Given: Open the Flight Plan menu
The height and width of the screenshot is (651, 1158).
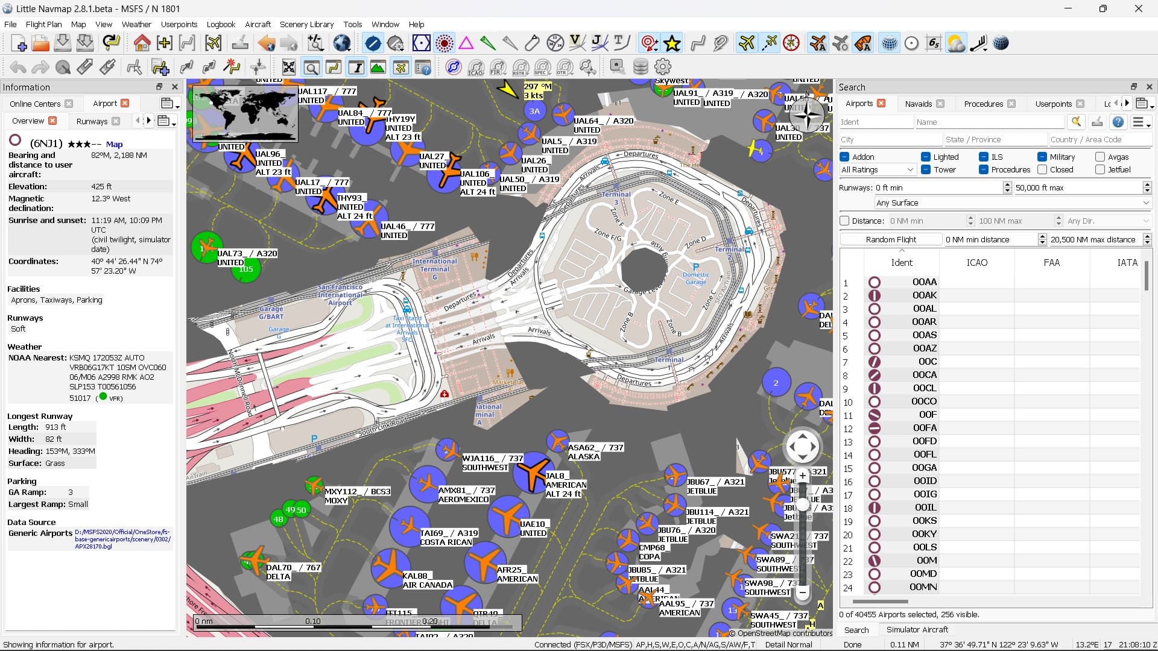Looking at the screenshot, I should (43, 24).
